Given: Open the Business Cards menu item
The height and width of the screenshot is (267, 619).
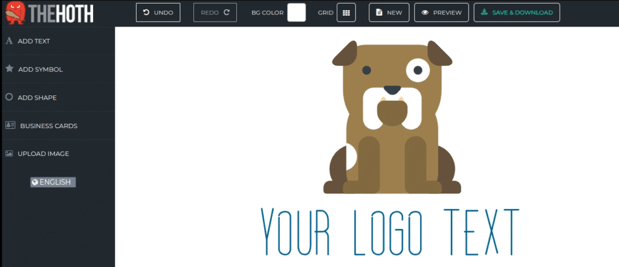Looking at the screenshot, I should point(48,126).
